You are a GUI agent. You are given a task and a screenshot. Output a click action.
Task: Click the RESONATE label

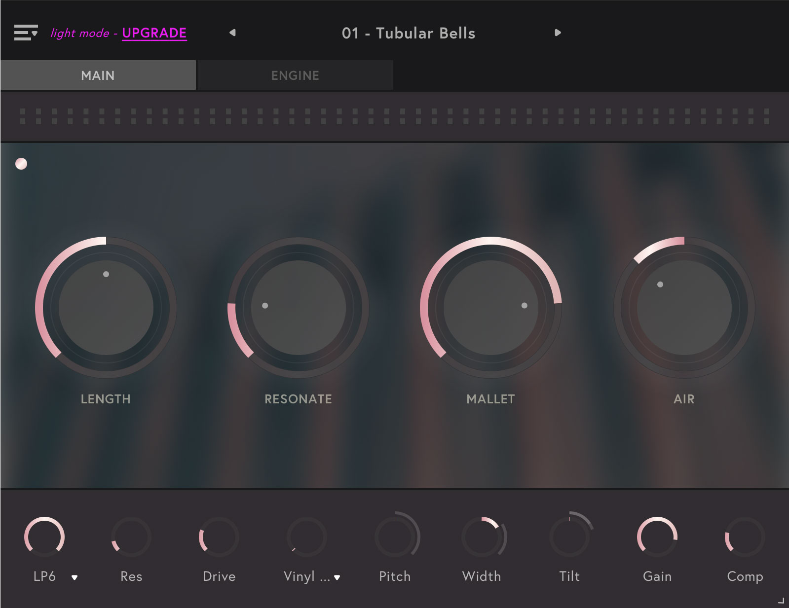click(x=298, y=399)
